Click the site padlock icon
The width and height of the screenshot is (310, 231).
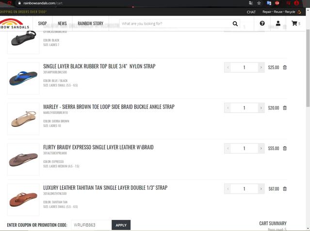[x=19, y=3]
